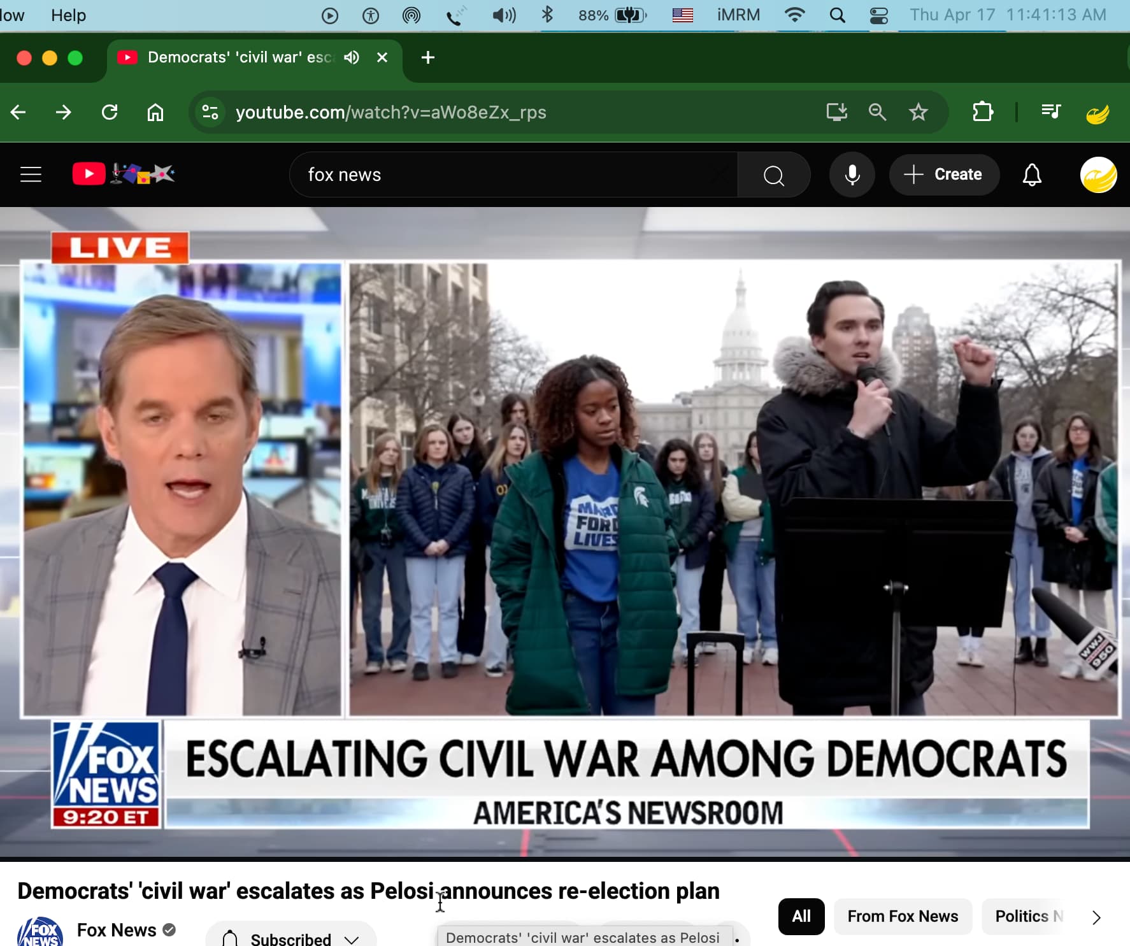
Task: Open the browser home page
Action: click(155, 113)
